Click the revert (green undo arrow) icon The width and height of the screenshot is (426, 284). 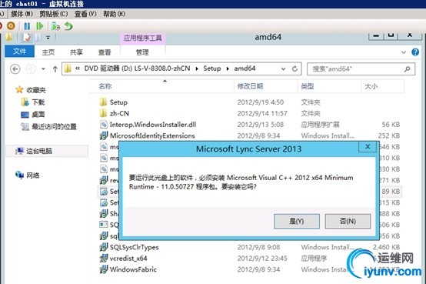[68, 26]
